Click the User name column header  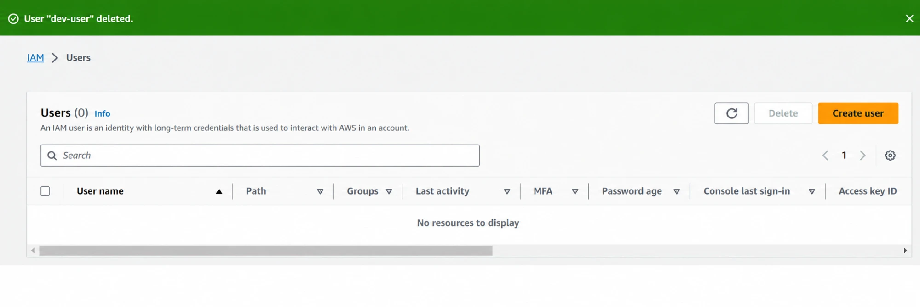coord(100,191)
